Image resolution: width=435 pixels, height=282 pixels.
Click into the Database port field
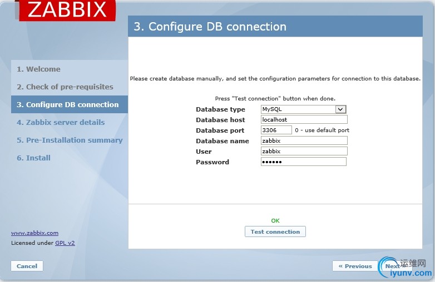pyautogui.click(x=276, y=130)
